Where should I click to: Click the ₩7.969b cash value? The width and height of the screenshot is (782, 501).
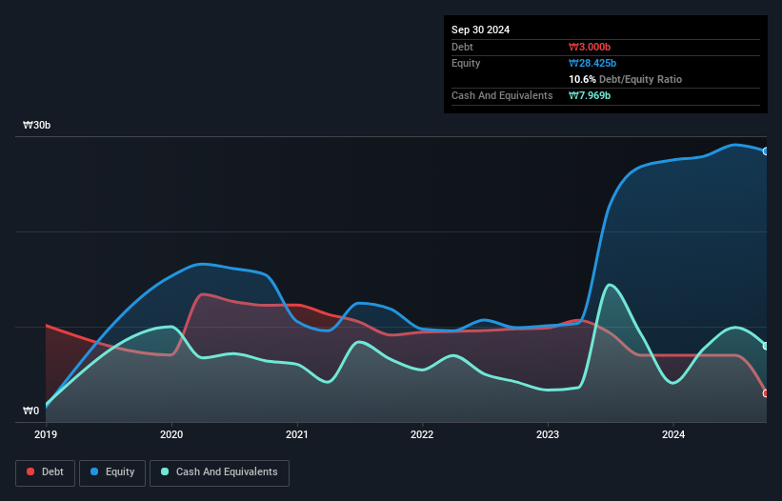tap(590, 95)
